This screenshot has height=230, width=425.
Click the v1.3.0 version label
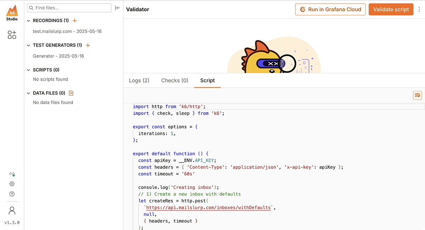pos(12,223)
